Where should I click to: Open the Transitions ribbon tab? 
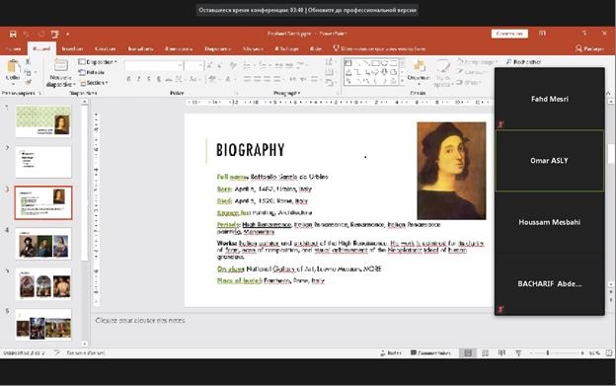(x=140, y=48)
